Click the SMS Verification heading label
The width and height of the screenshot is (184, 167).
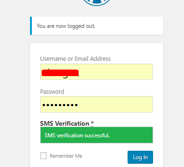[x=65, y=123]
